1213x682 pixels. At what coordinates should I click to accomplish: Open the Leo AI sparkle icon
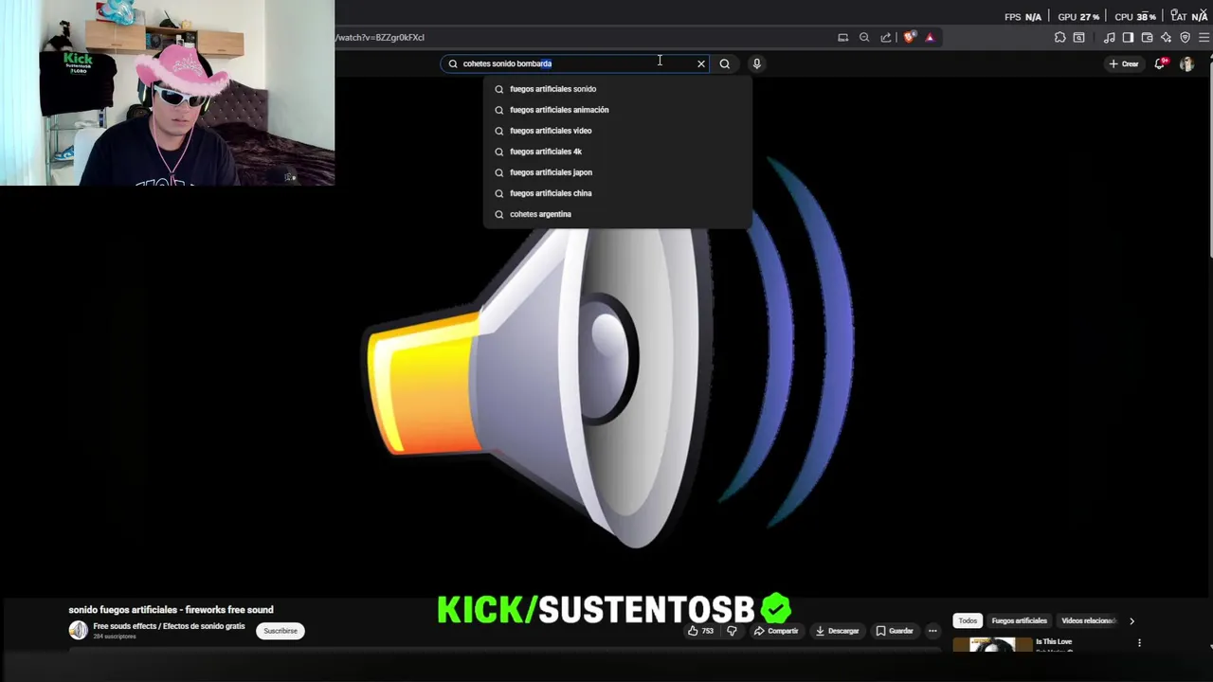1167,37
